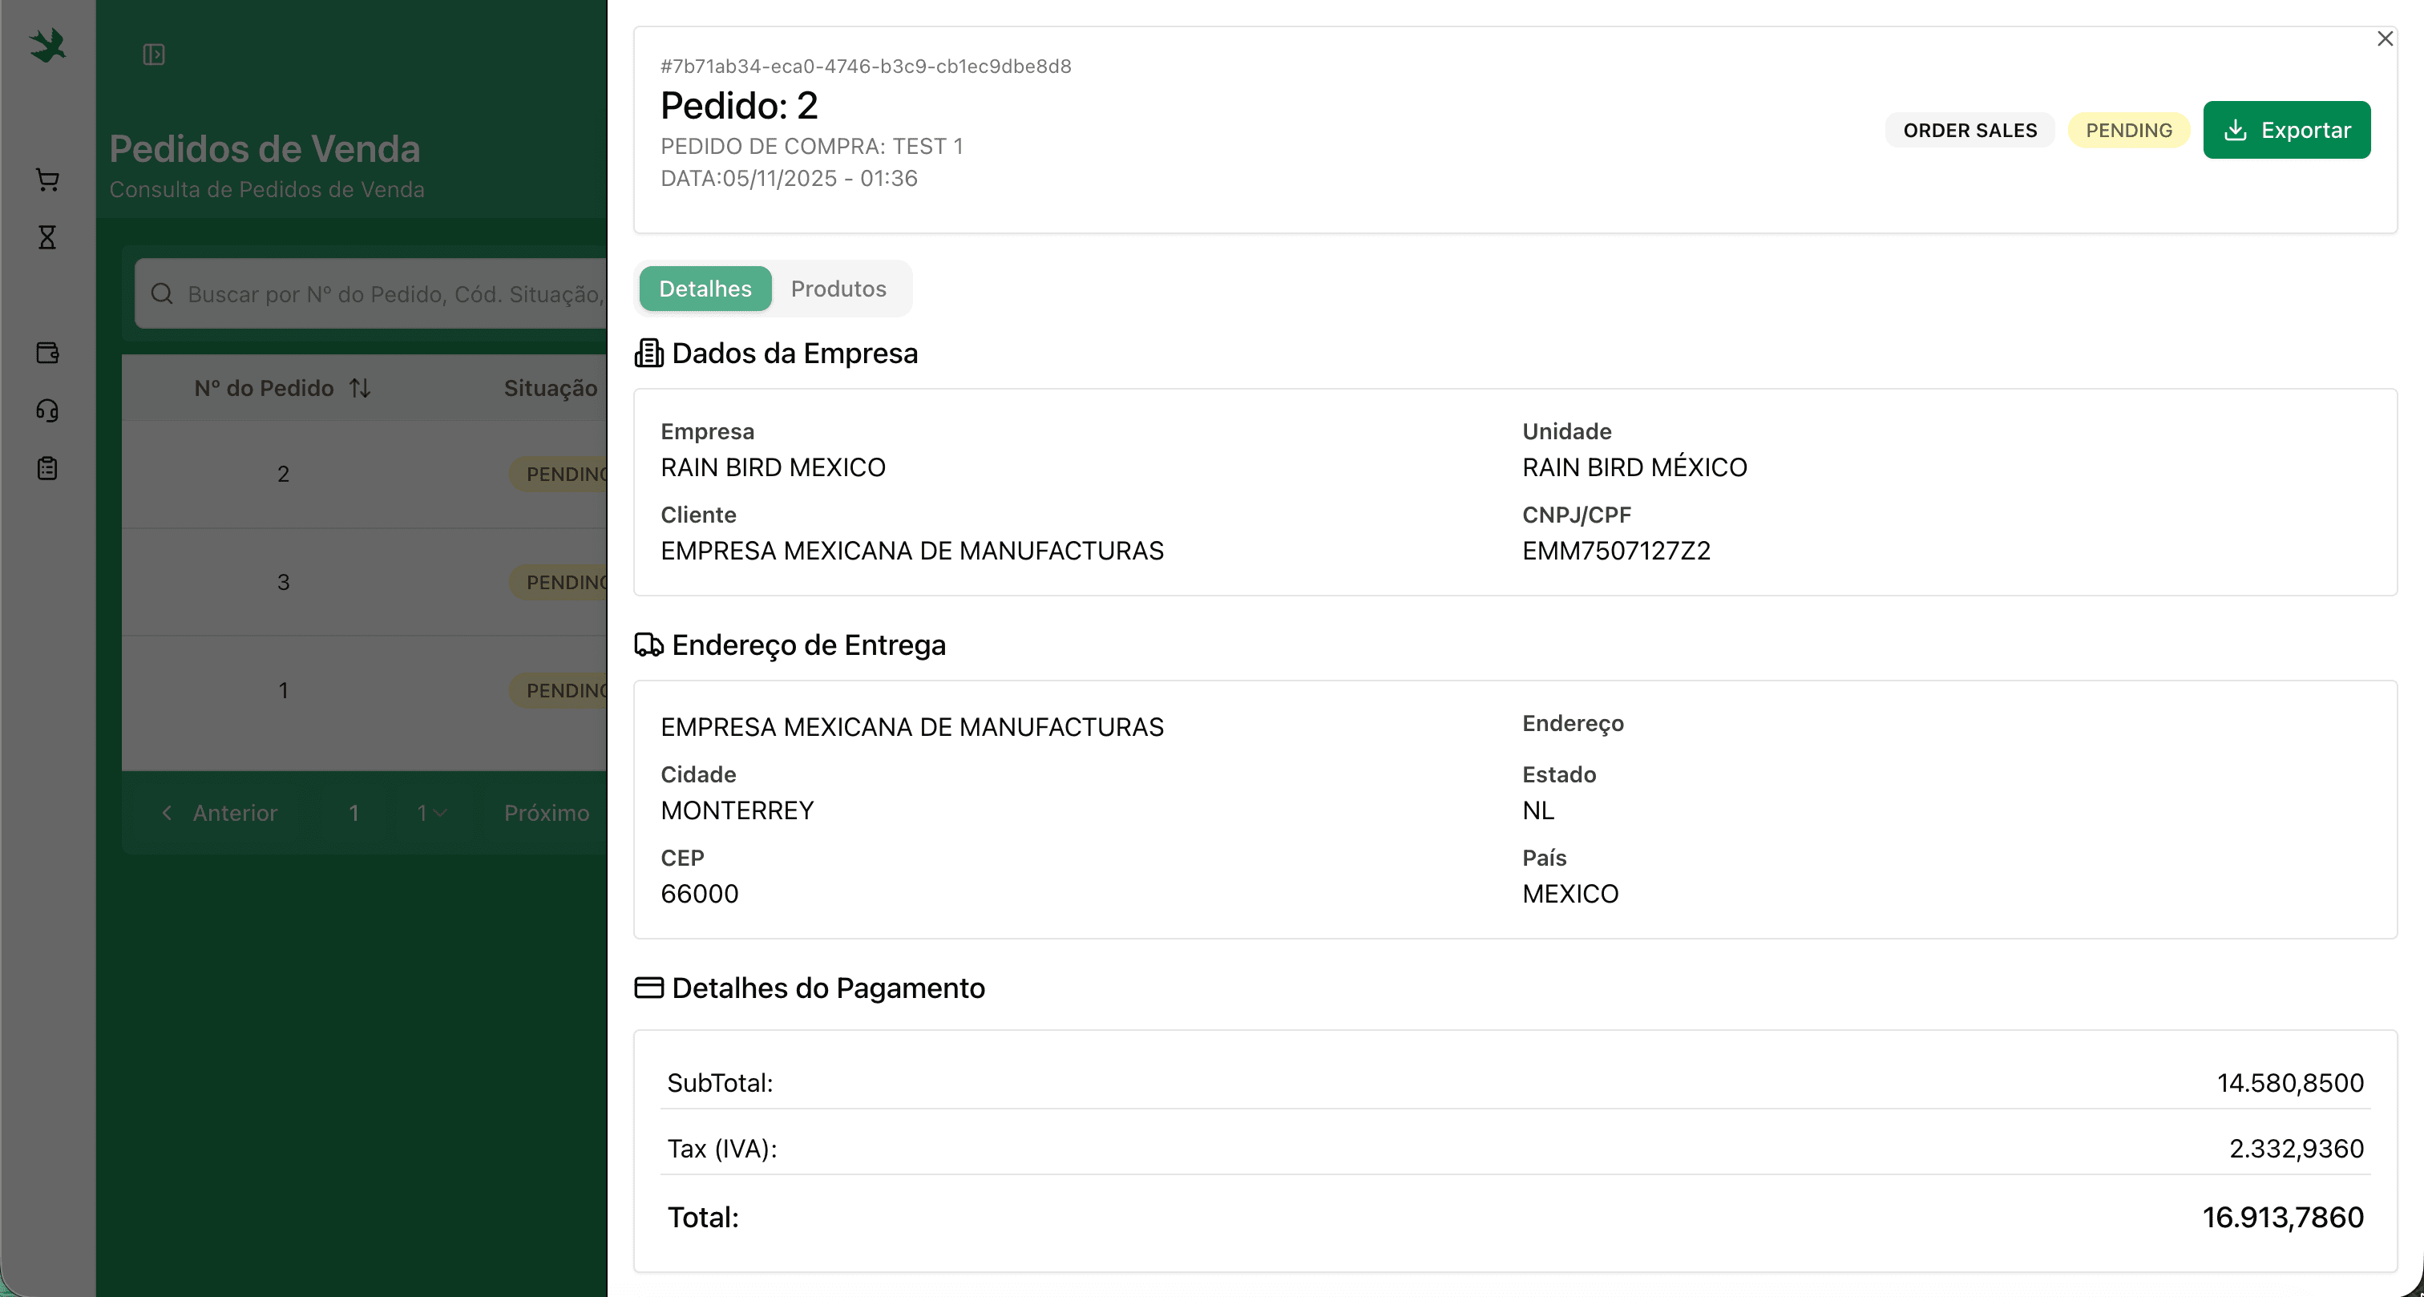Open the shopping cart sidebar icon

(x=47, y=180)
